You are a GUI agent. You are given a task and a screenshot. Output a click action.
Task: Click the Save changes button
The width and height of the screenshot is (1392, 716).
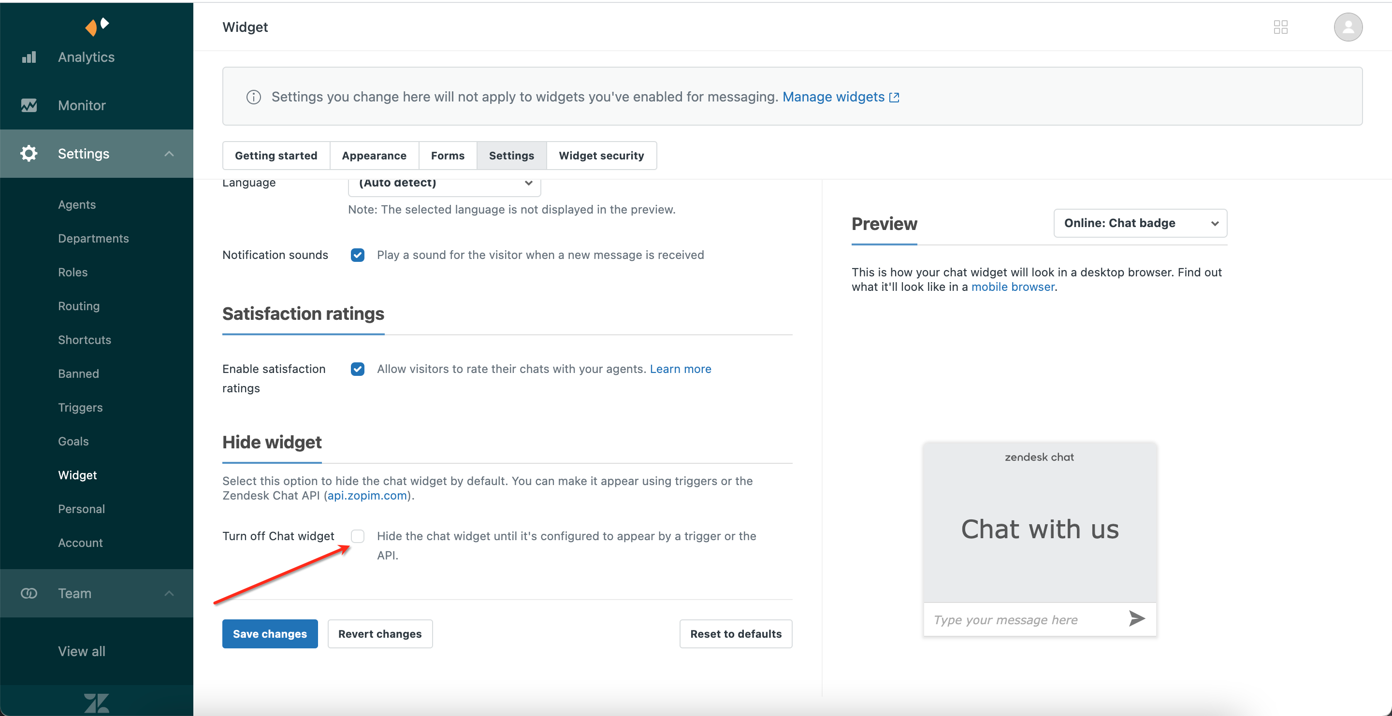(270, 633)
